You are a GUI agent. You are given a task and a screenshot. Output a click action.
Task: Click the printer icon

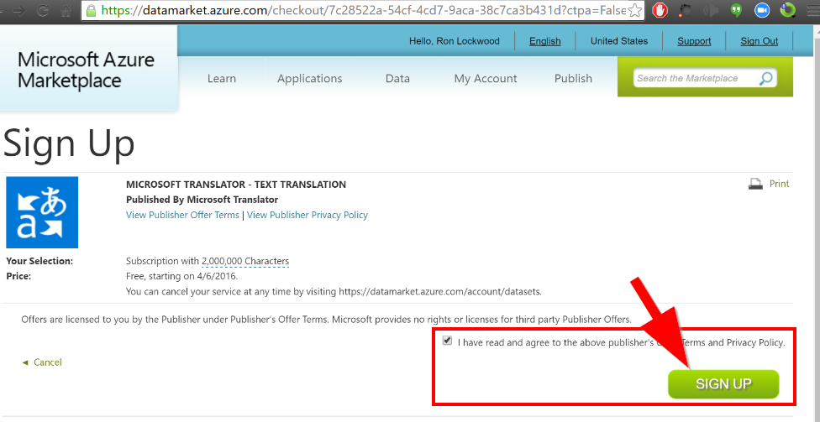755,184
